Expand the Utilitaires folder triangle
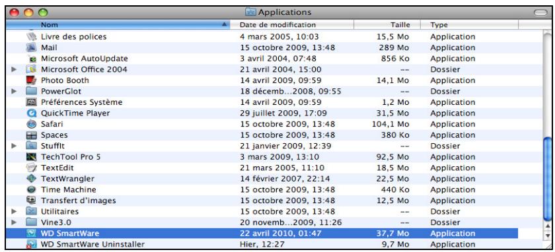 click(x=14, y=211)
